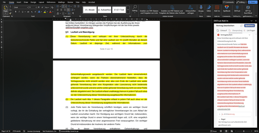Viewport: 259px width, 133px height.
Task: Clear all formatting icon
Action: [52, 8]
